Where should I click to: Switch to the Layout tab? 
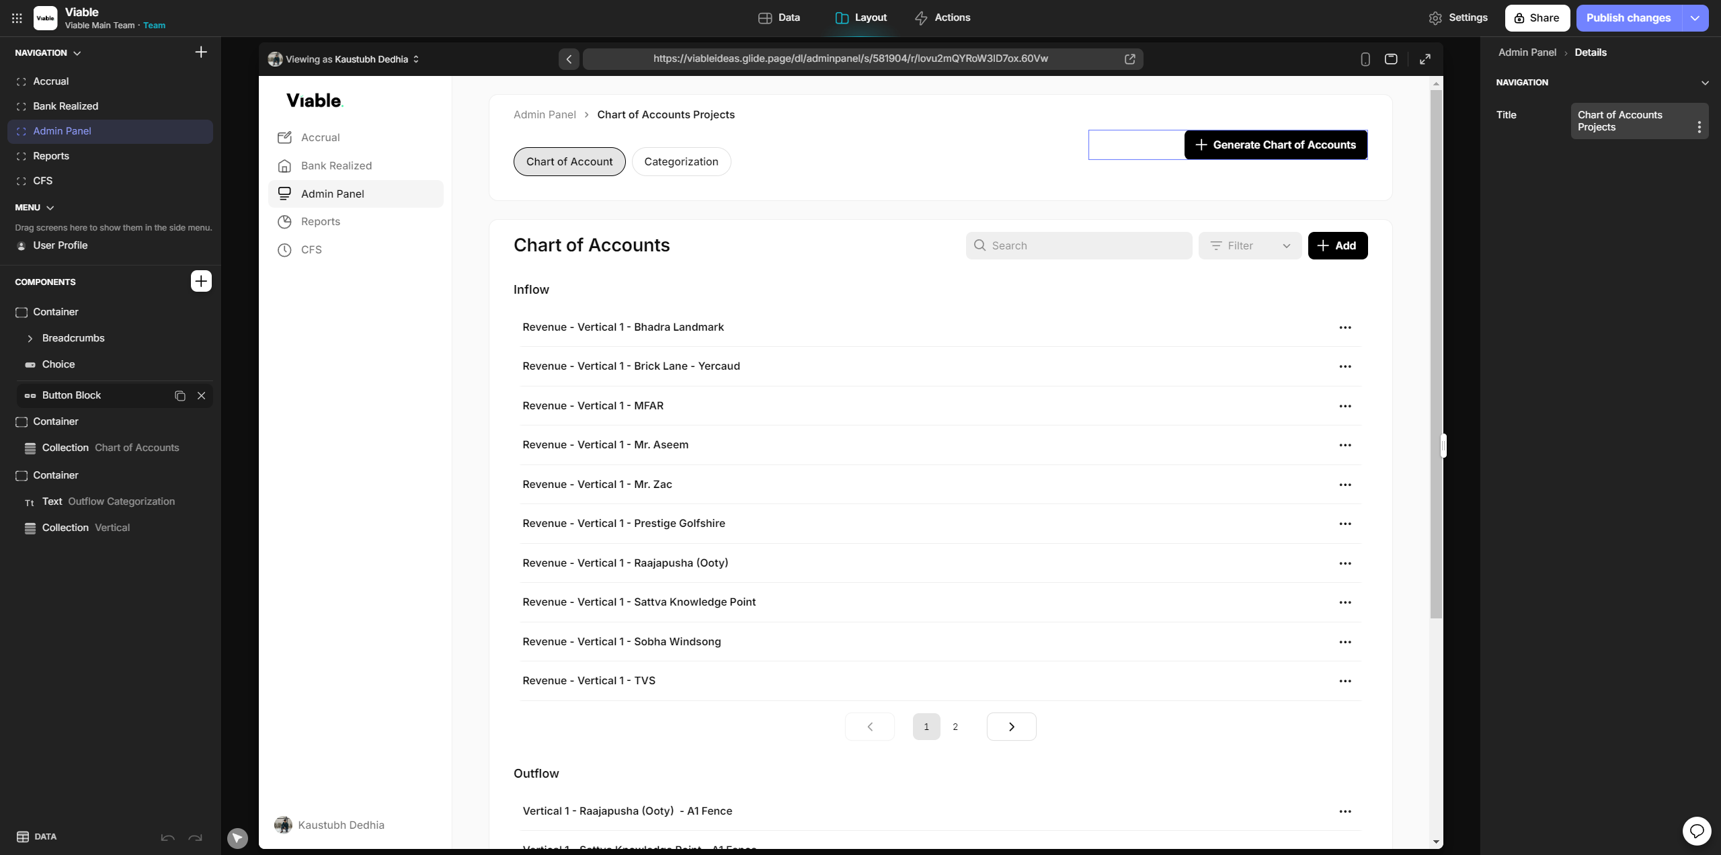point(861,17)
